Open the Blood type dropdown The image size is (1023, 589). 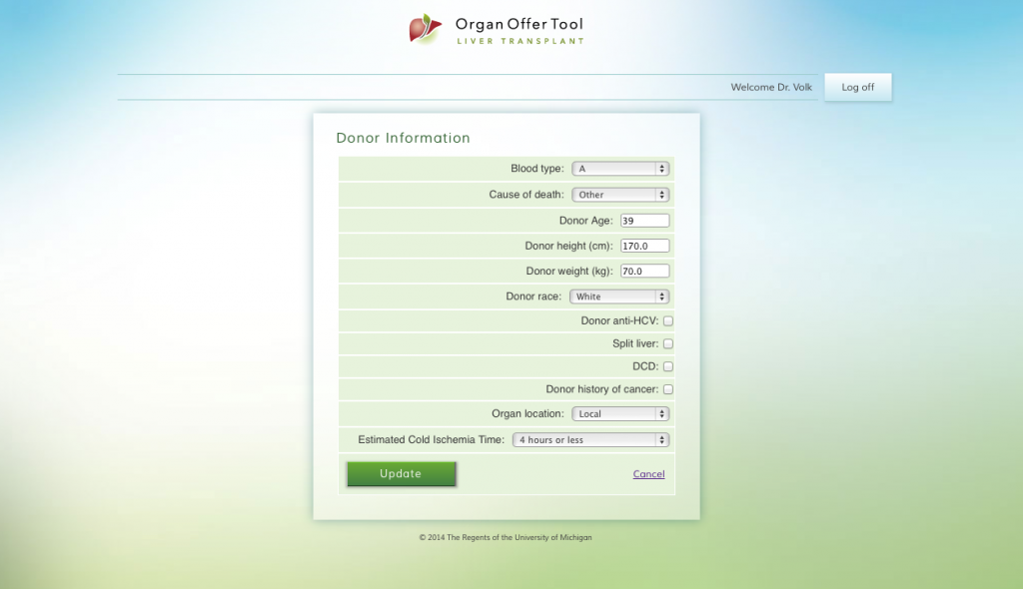click(619, 169)
